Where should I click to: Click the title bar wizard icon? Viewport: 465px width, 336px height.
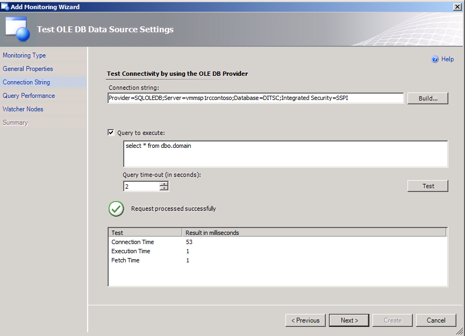point(5,6)
